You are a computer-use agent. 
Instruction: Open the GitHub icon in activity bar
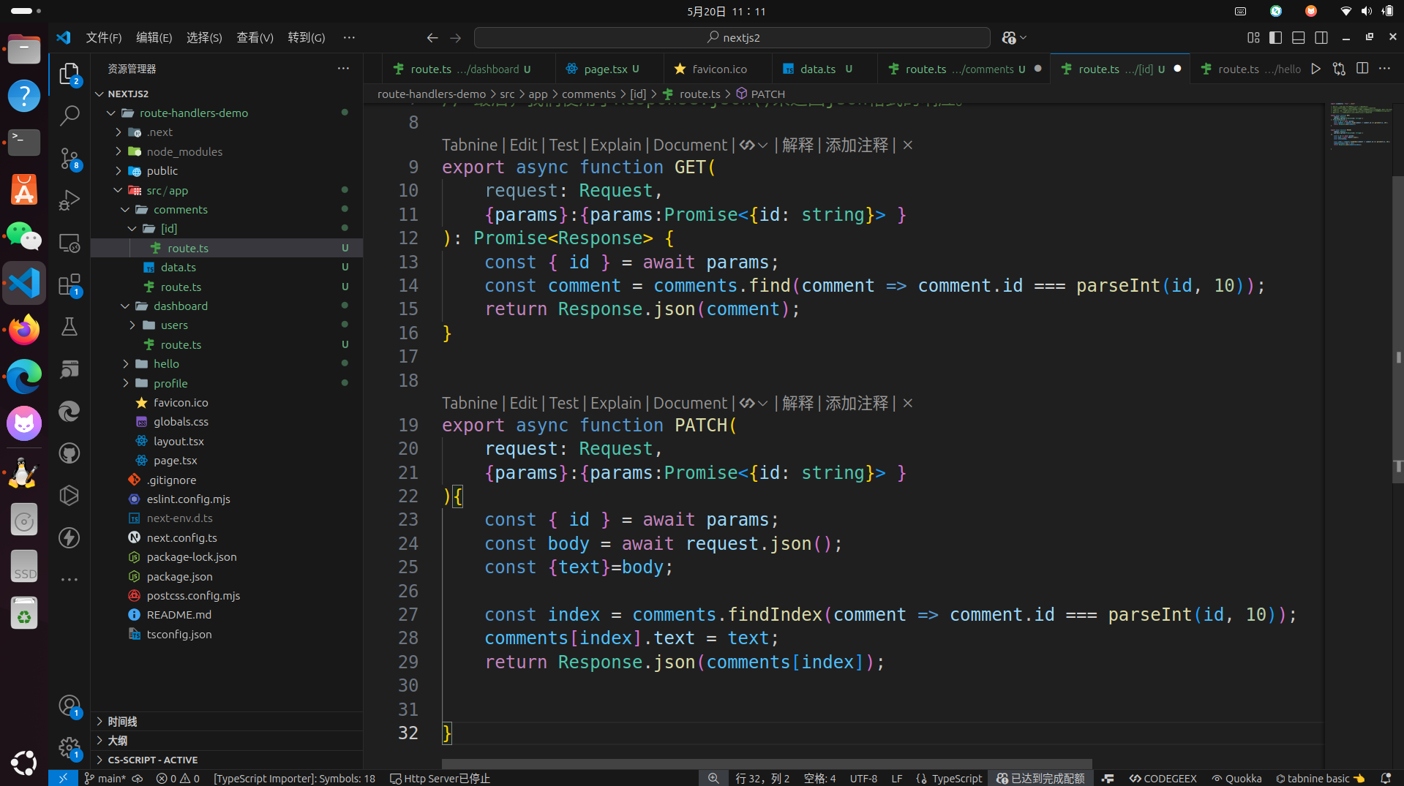click(x=70, y=453)
